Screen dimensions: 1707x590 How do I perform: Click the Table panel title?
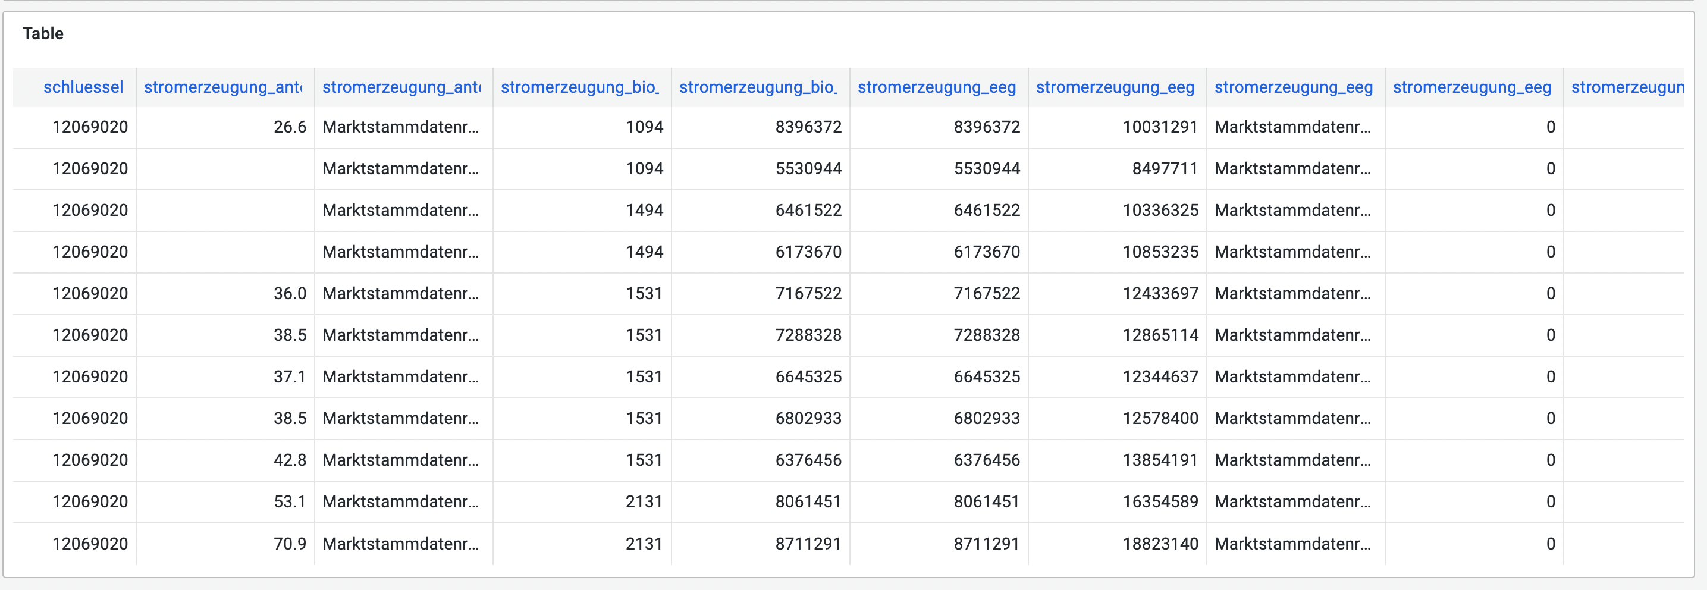[43, 33]
